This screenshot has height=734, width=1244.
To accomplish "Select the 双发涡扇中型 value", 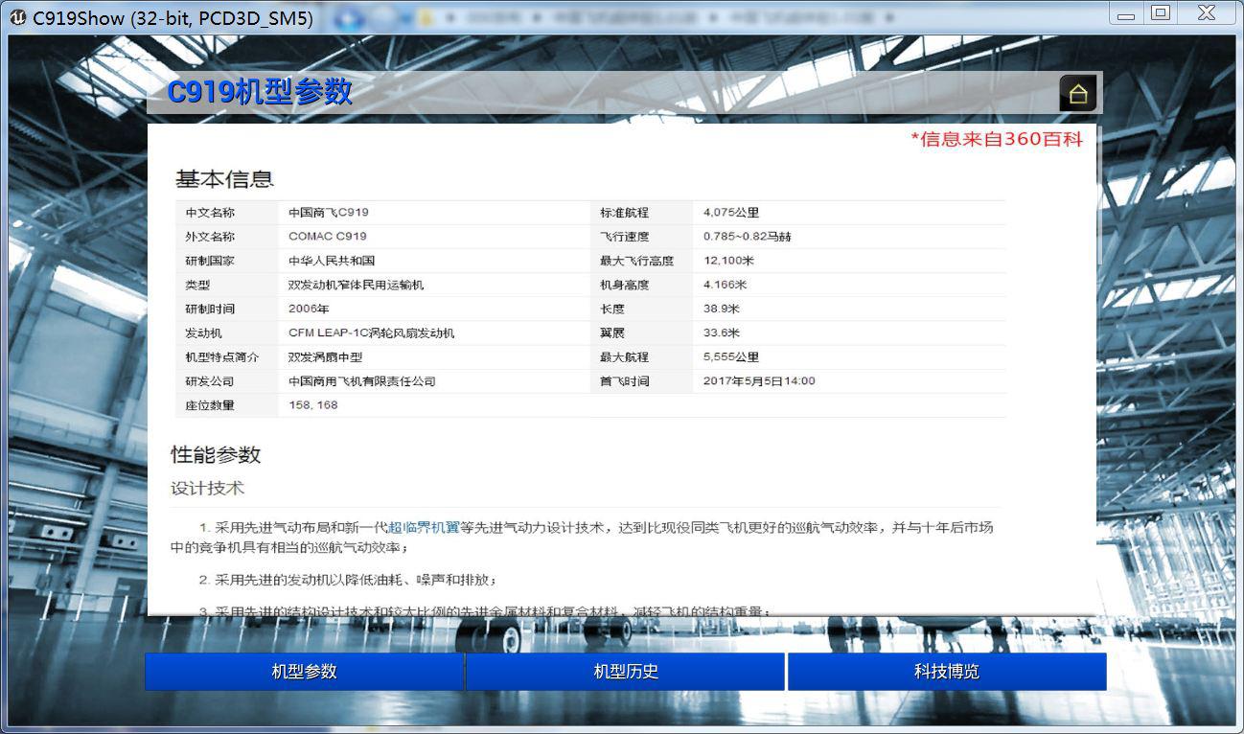I will [326, 356].
